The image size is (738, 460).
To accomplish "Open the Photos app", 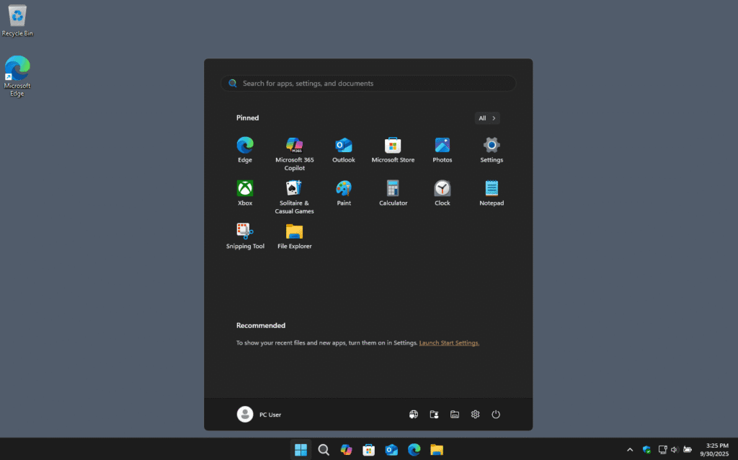I will click(x=442, y=145).
